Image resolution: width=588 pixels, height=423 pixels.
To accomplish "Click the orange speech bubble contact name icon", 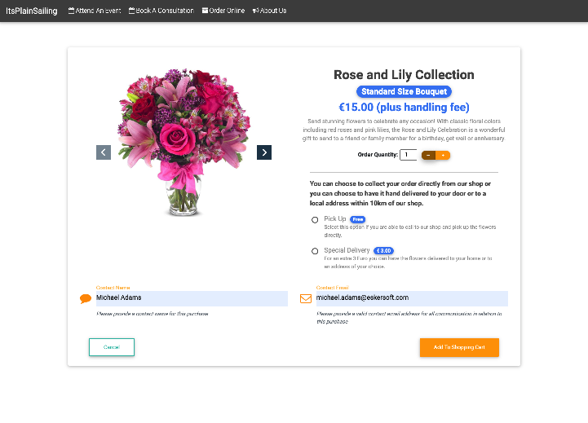I will tap(86, 299).
